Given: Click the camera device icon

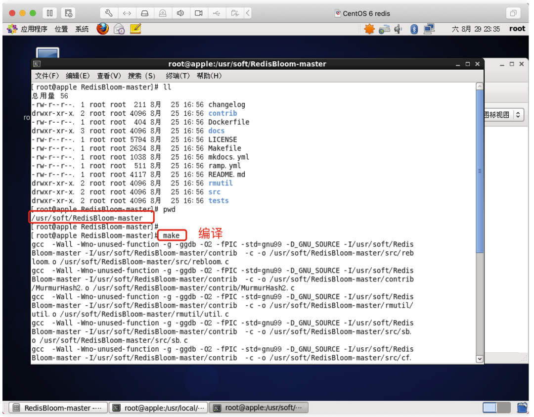Looking at the screenshot, I should (x=199, y=13).
